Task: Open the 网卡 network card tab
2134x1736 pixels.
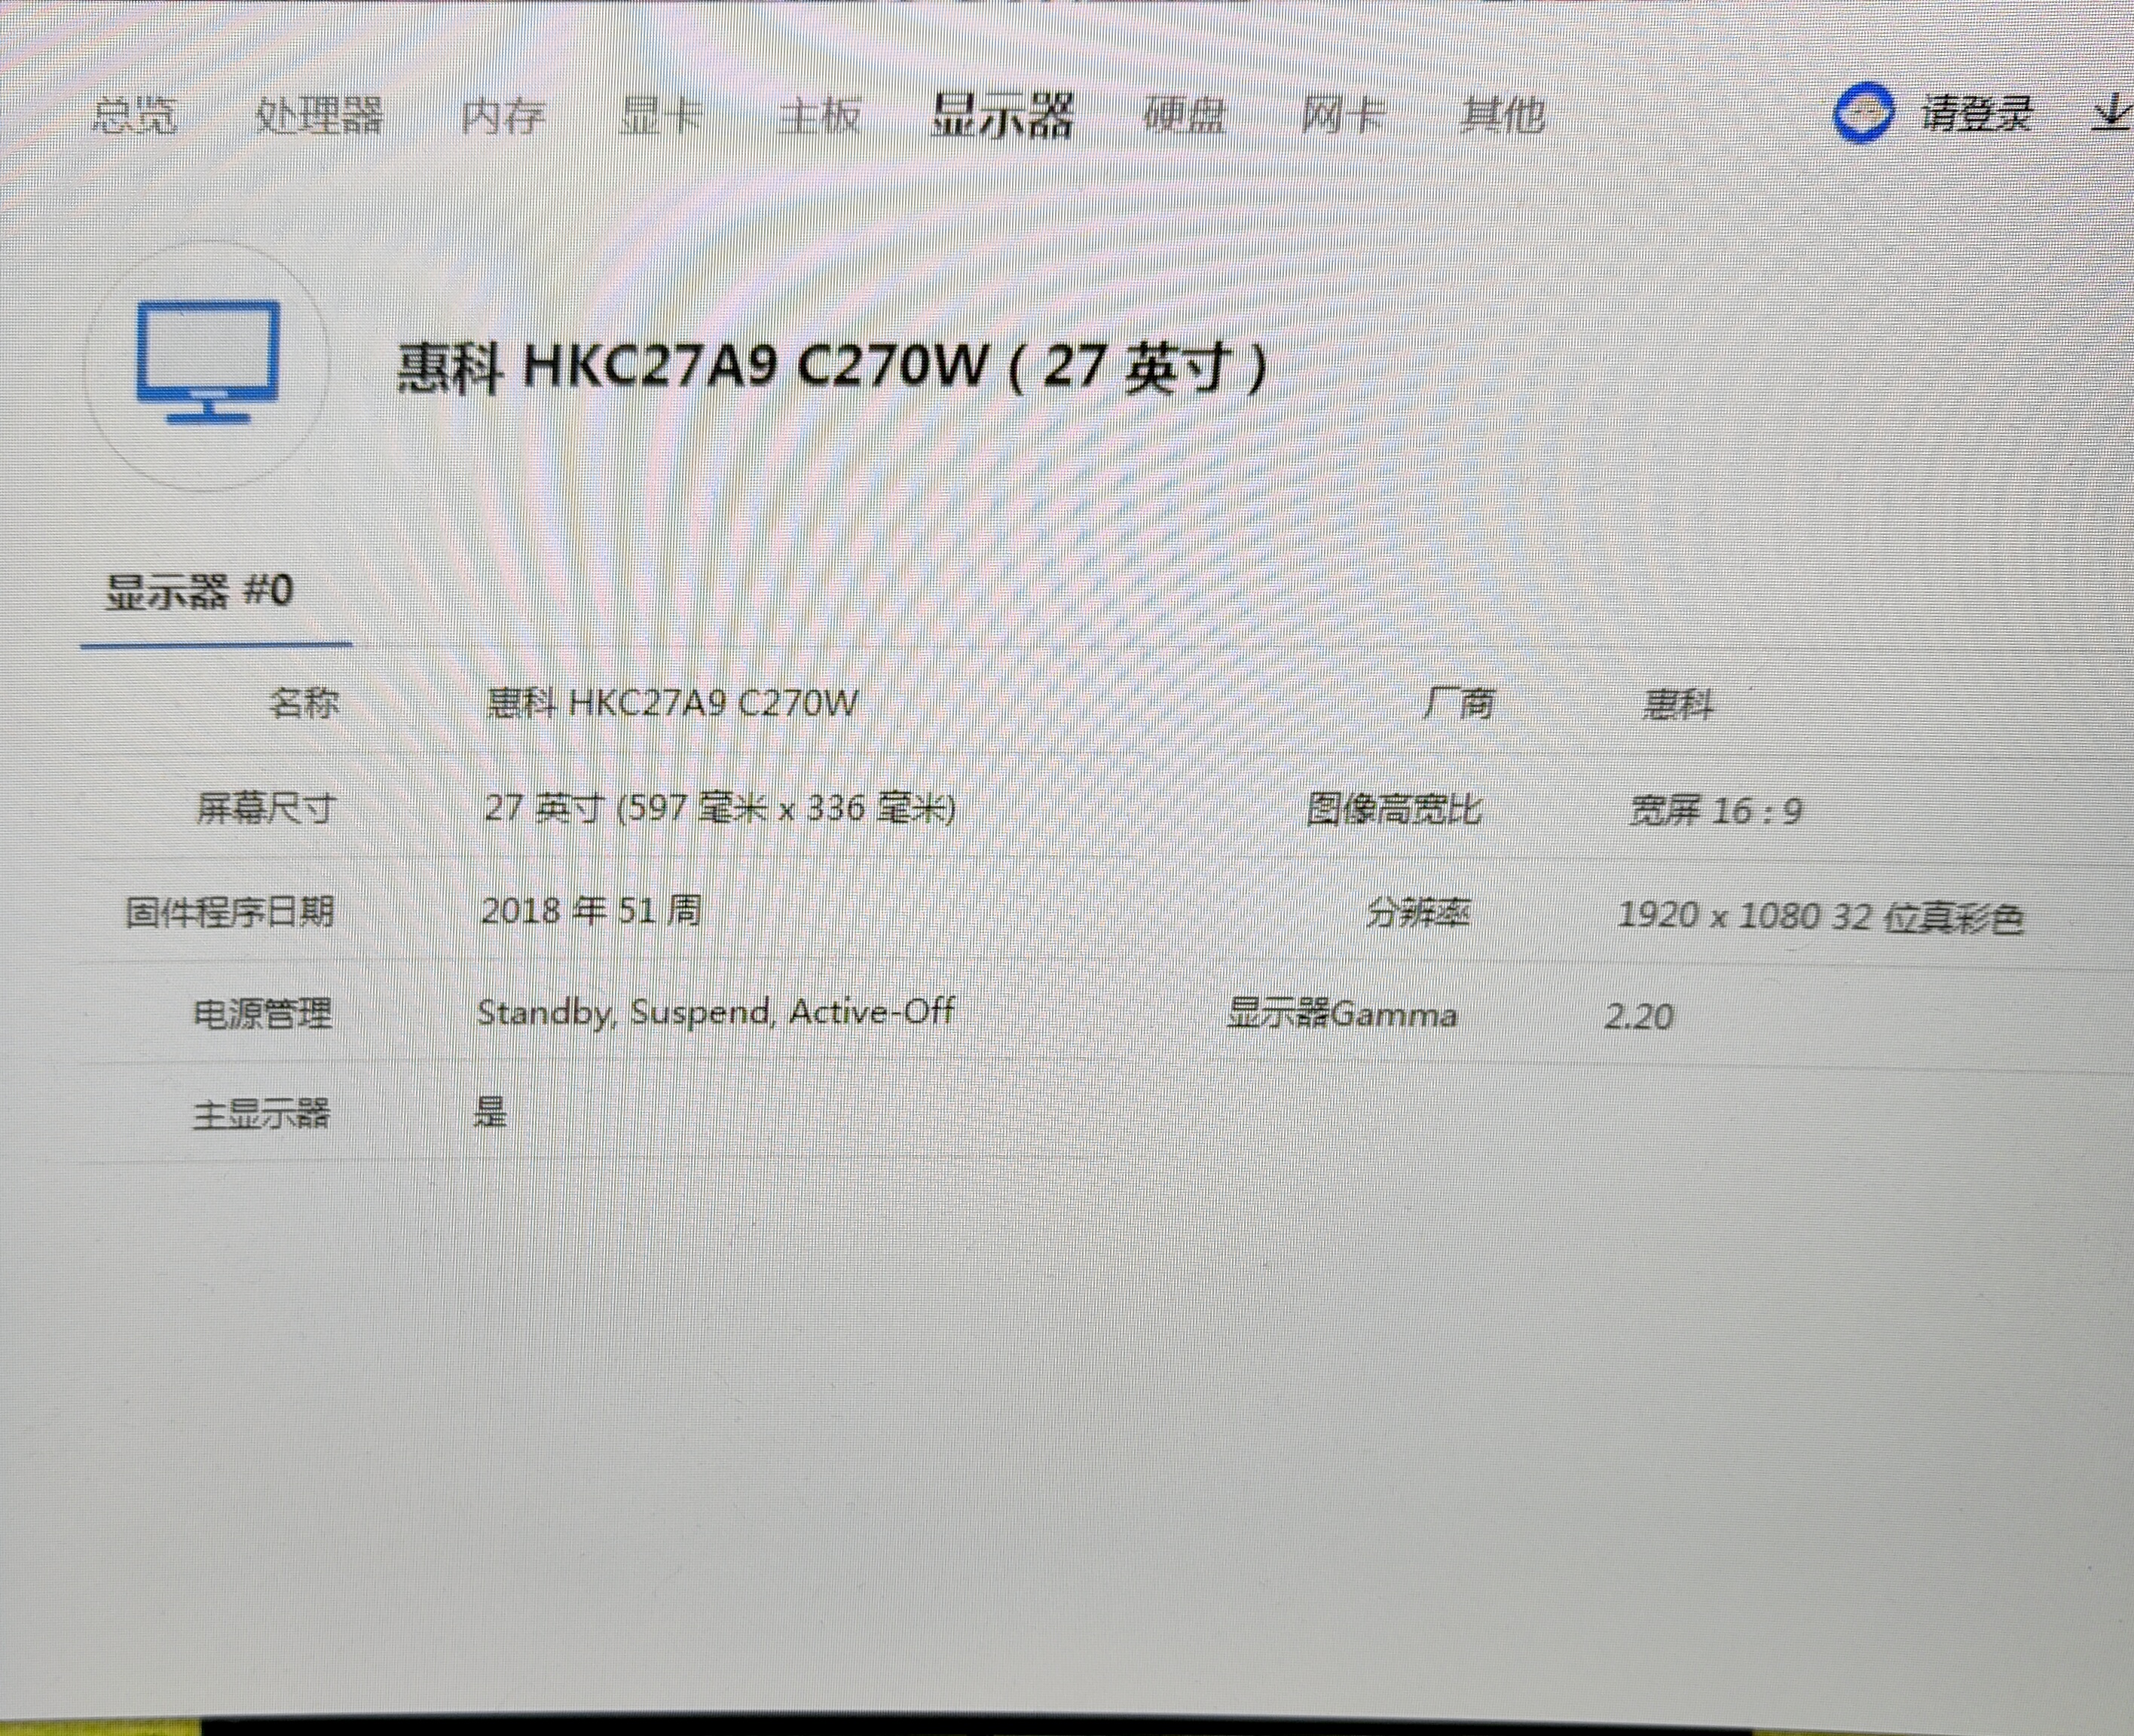Action: click(x=1343, y=116)
